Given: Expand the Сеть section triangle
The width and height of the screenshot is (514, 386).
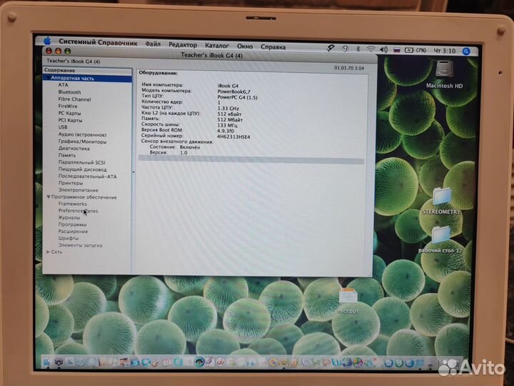Looking at the screenshot, I should [x=48, y=252].
